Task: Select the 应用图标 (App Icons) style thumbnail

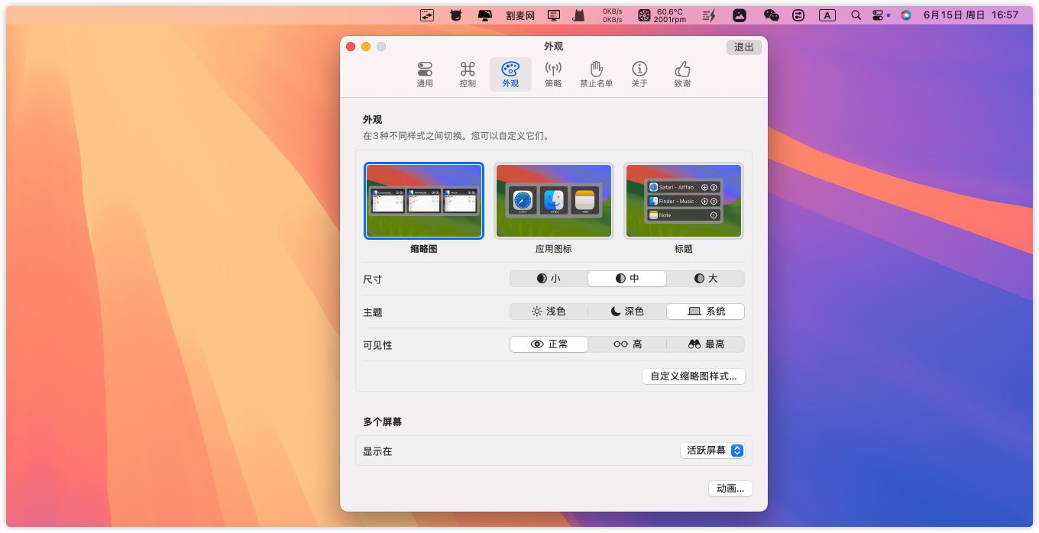Action: [553, 201]
